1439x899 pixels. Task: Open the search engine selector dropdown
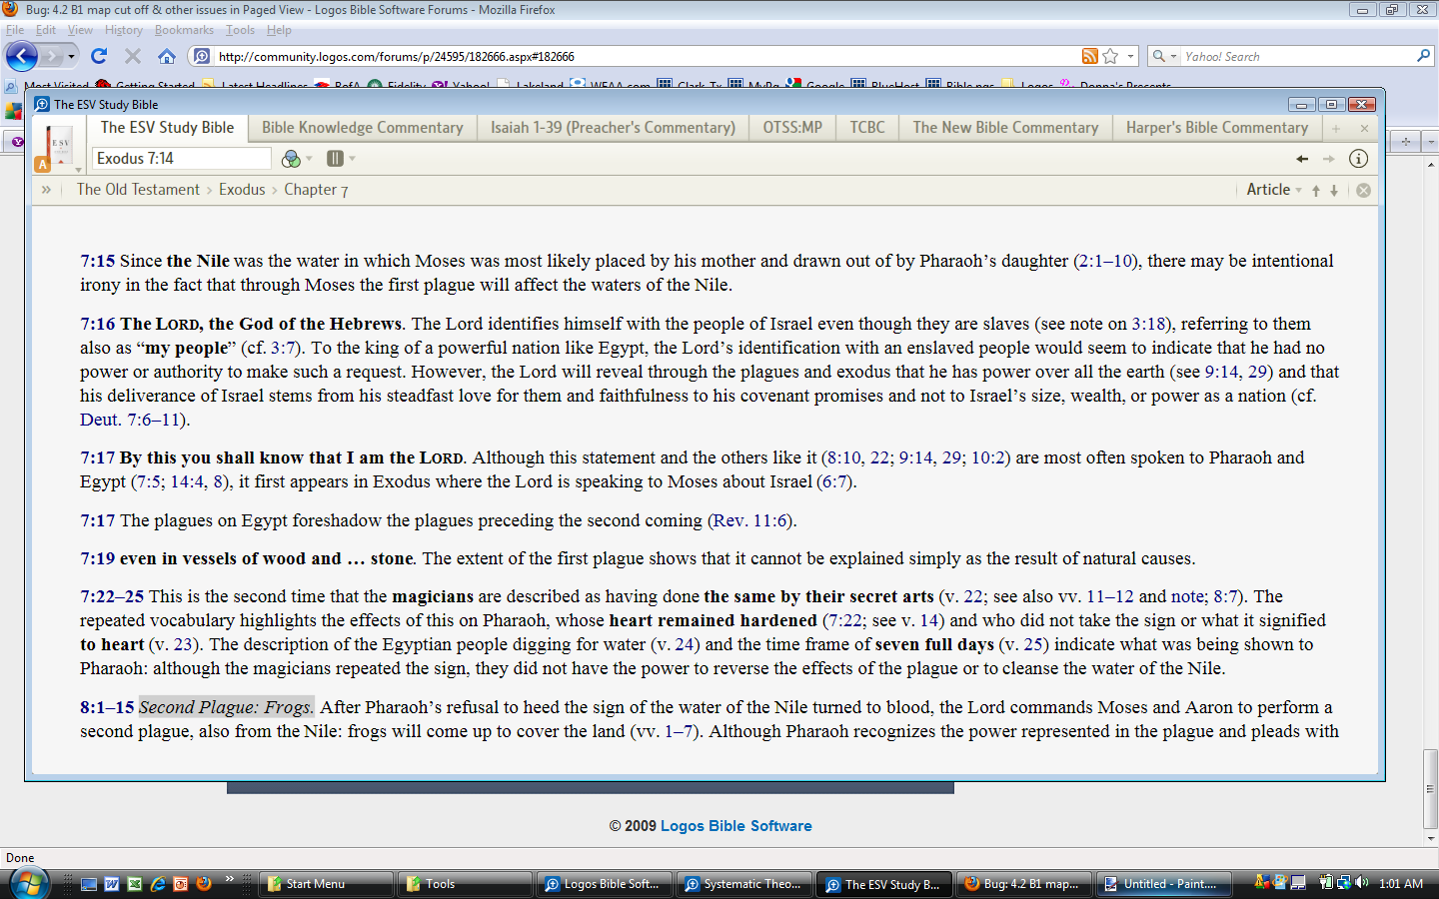(1164, 56)
